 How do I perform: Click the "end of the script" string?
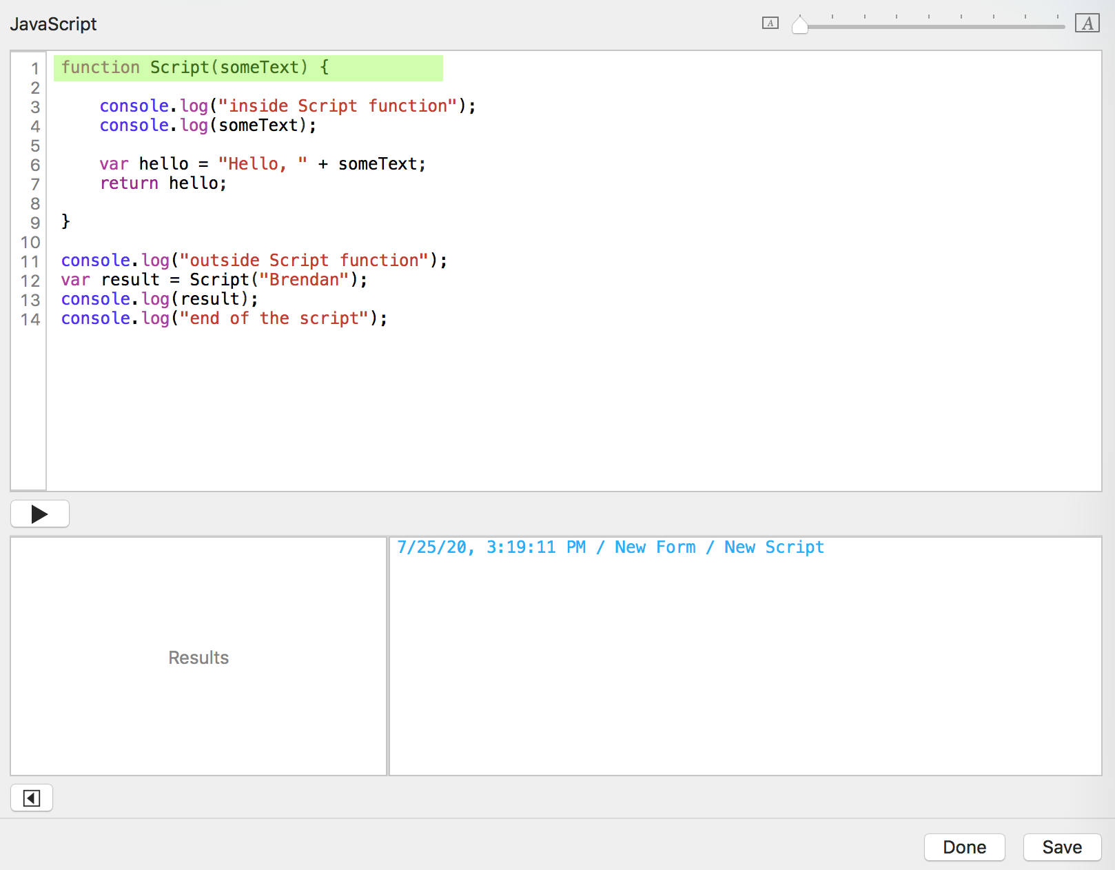[x=274, y=318]
